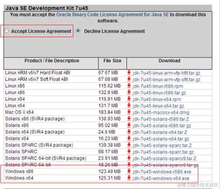
Task: Click download arrow icon for jdk-7u45-linux-x64.rpm
Action: [129, 99]
